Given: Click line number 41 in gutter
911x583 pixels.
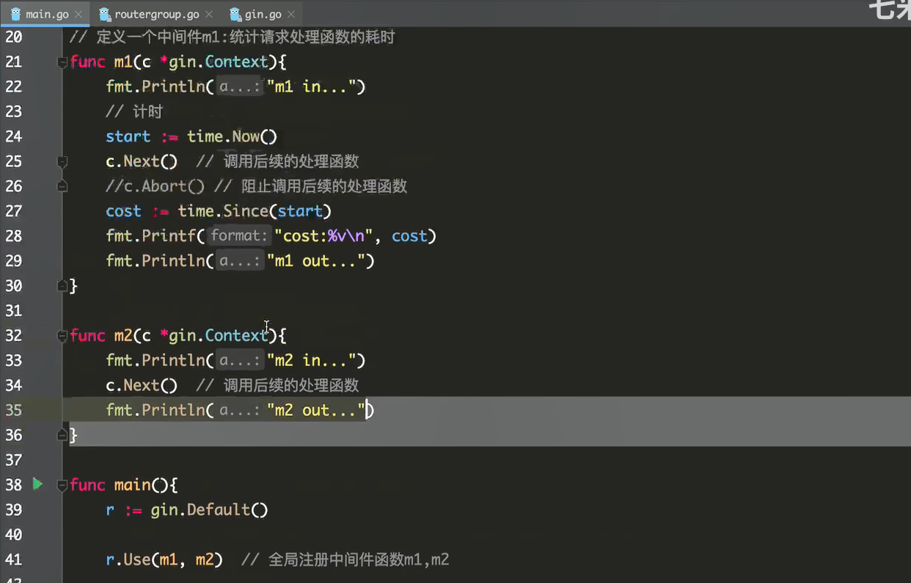Looking at the screenshot, I should click(14, 560).
